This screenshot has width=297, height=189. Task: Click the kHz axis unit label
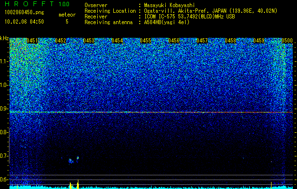coord(4,38)
